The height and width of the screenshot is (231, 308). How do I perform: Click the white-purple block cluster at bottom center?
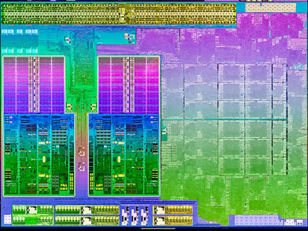[135, 215]
